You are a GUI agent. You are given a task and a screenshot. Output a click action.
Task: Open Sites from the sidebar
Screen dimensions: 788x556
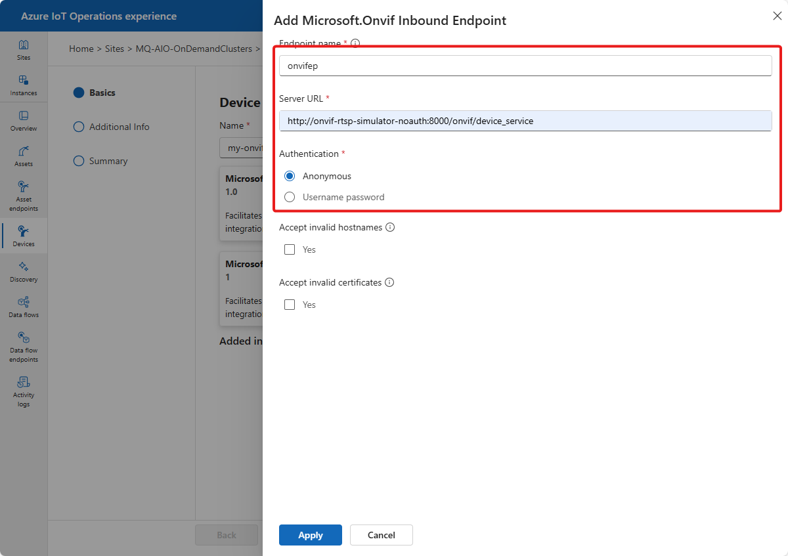24,50
